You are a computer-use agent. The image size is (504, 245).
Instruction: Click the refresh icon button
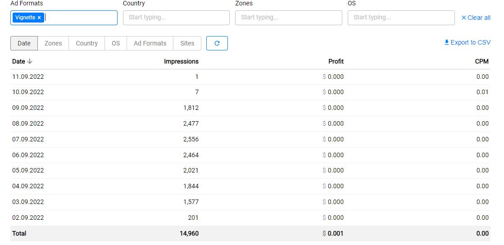pos(217,43)
